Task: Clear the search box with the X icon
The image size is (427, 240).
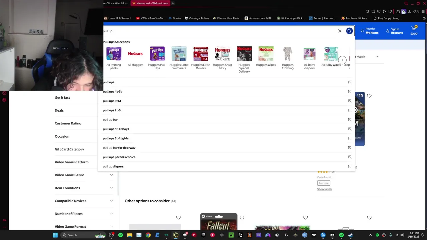Action: pos(340,31)
